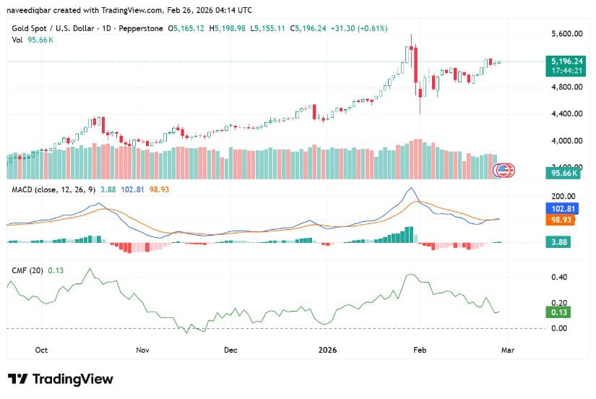Click the Dec label on time axis
The image size is (596, 399).
[x=230, y=348]
